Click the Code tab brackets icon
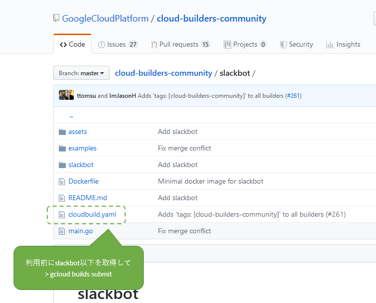This screenshot has height=303, width=376. click(63, 45)
